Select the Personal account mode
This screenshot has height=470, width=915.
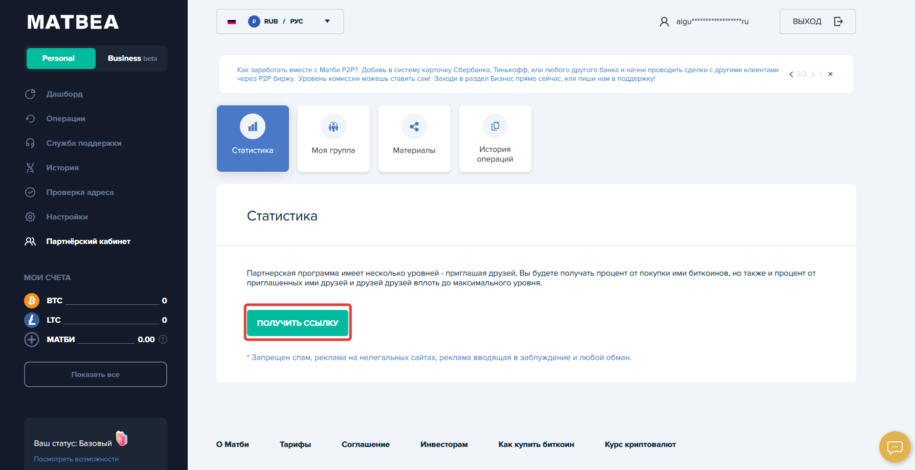click(61, 58)
